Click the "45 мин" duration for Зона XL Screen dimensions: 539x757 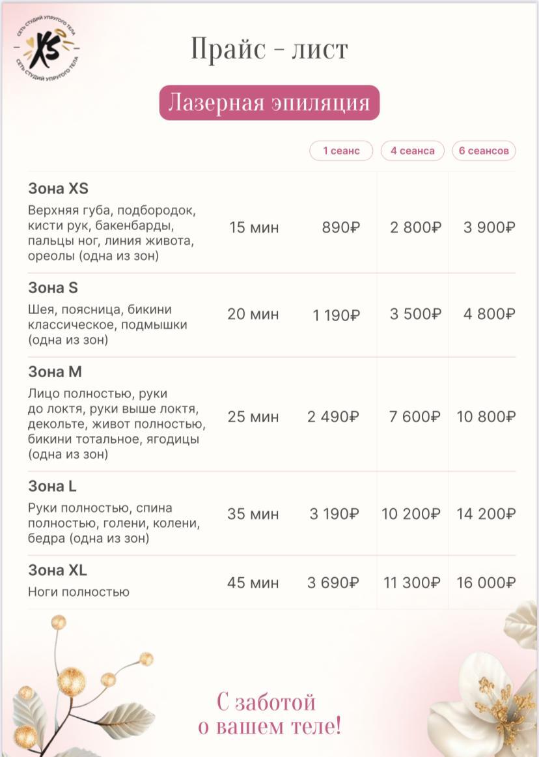point(253,583)
